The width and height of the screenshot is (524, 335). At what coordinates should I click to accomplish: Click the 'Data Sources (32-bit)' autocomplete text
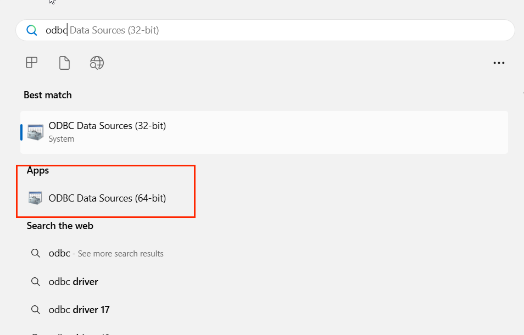click(114, 30)
